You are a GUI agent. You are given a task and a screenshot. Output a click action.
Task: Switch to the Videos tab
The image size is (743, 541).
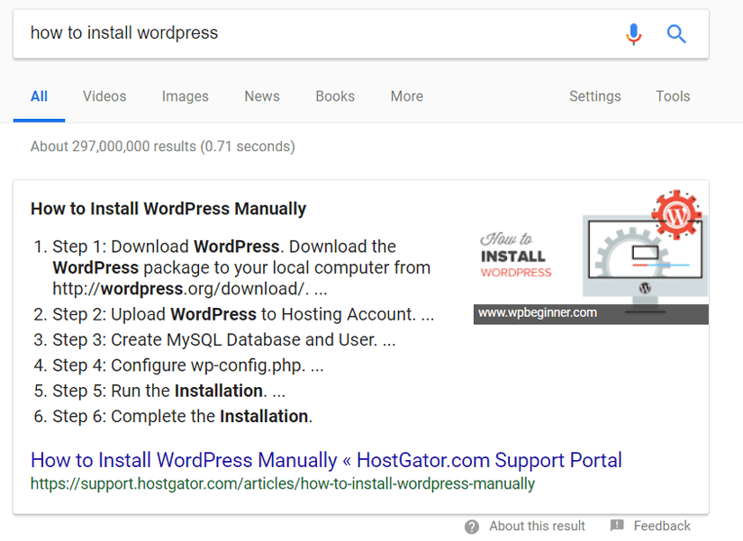click(x=104, y=96)
